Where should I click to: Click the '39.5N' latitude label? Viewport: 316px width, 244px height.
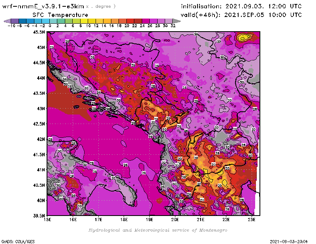pos(39,216)
